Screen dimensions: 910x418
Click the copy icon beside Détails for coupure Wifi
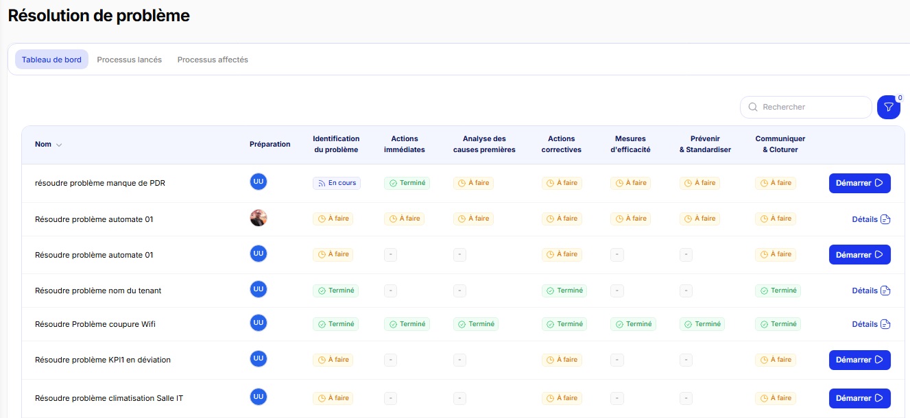(x=886, y=323)
